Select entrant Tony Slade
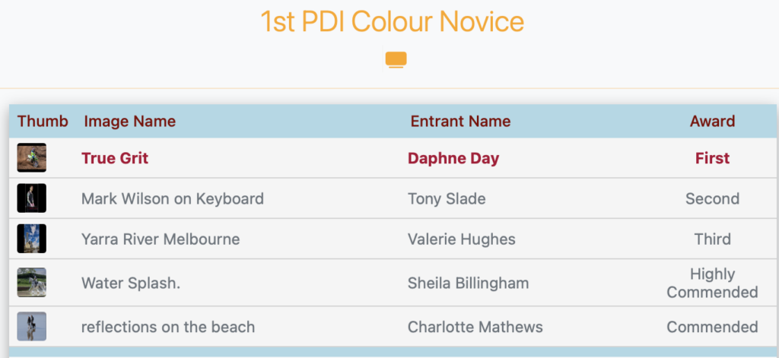The image size is (779, 358). (x=447, y=198)
